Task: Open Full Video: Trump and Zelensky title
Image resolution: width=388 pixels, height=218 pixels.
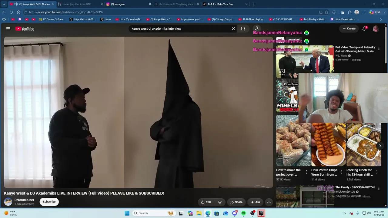Action: [x=355, y=49]
